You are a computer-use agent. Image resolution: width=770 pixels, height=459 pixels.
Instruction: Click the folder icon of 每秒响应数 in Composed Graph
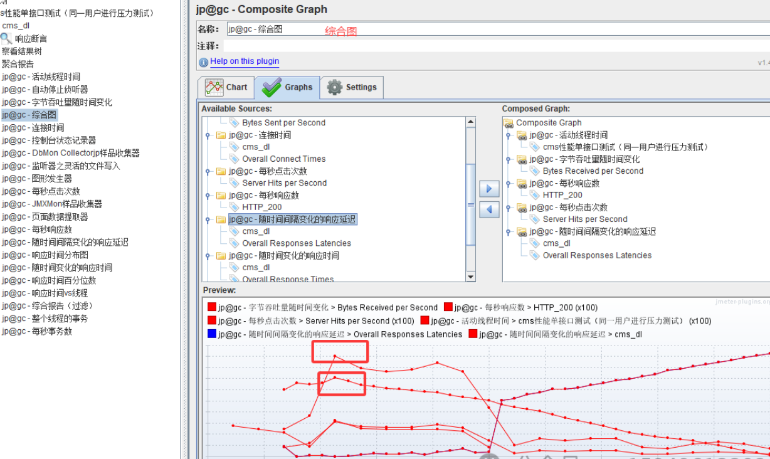tap(522, 183)
